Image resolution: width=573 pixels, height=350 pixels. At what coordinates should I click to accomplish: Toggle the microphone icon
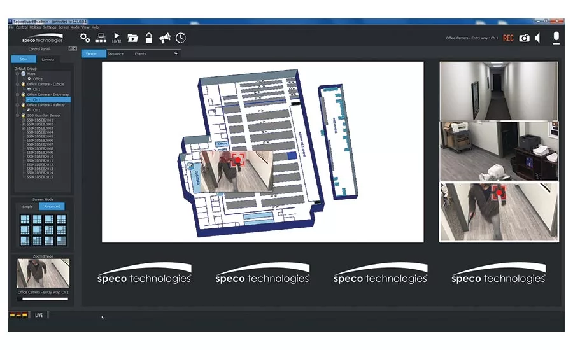point(556,38)
